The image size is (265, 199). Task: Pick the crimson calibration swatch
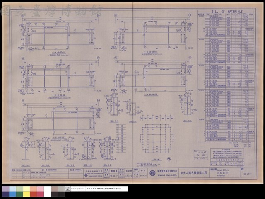click(x=41, y=194)
